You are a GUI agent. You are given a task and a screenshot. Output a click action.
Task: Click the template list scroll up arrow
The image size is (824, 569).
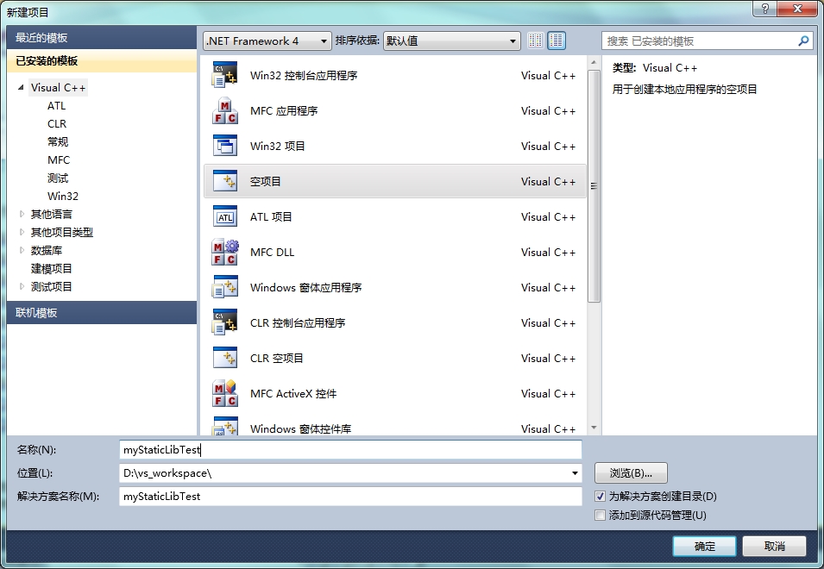594,62
